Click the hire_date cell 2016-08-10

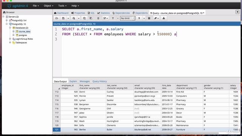[x=168, y=100]
